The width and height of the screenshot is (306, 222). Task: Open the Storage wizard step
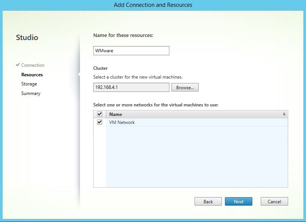coord(29,84)
